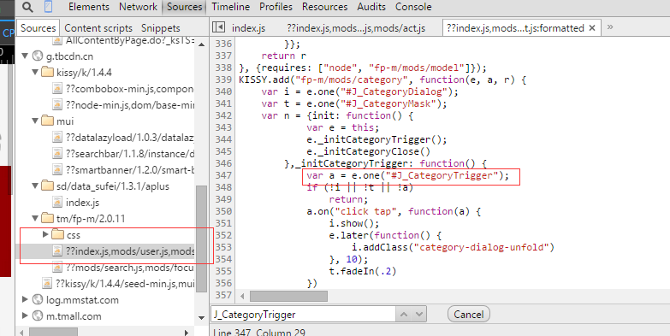
Task: Click the kissy/k/1.4.4 folder icon
Action: [x=47, y=72]
